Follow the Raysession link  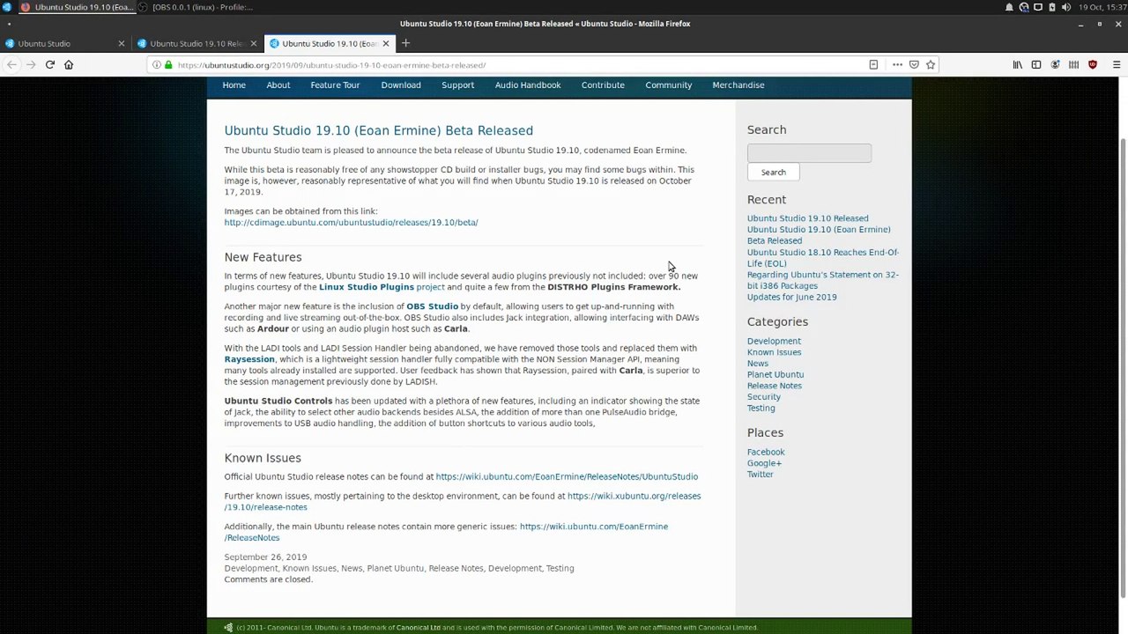click(x=249, y=359)
